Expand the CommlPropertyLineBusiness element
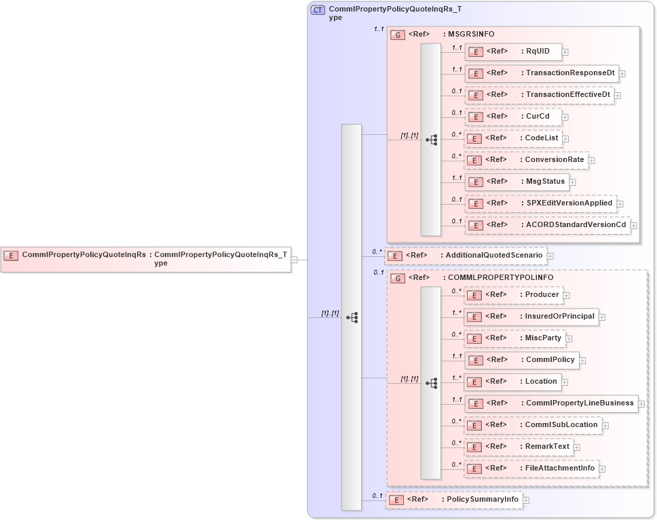This screenshot has width=657, height=520. (x=642, y=403)
